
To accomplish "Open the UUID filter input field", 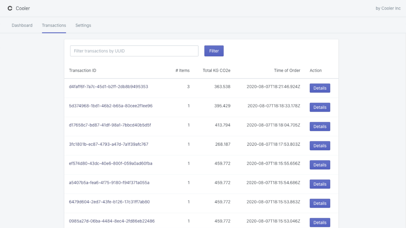I will tap(134, 51).
